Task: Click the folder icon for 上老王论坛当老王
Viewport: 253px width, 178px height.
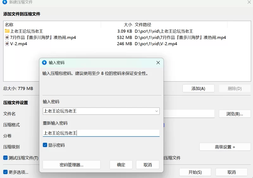Action: (x=7, y=31)
